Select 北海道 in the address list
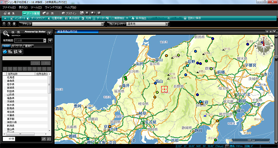 (x=11, y=77)
